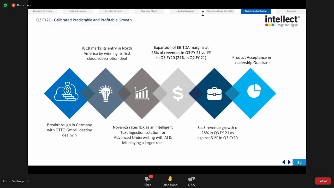This screenshot has width=334, height=188.
Task: Click the briefcase icon
Action: (x=214, y=93)
